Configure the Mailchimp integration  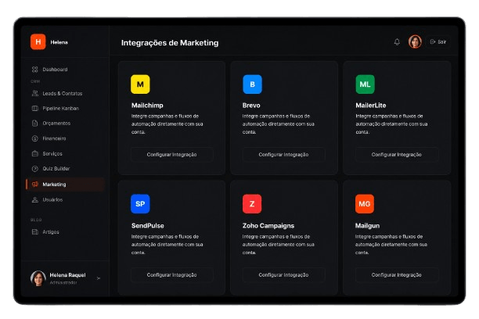pos(172,155)
